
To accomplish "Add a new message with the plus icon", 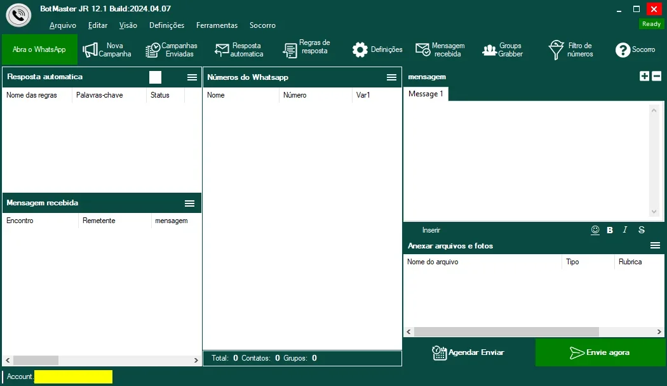I will click(645, 76).
